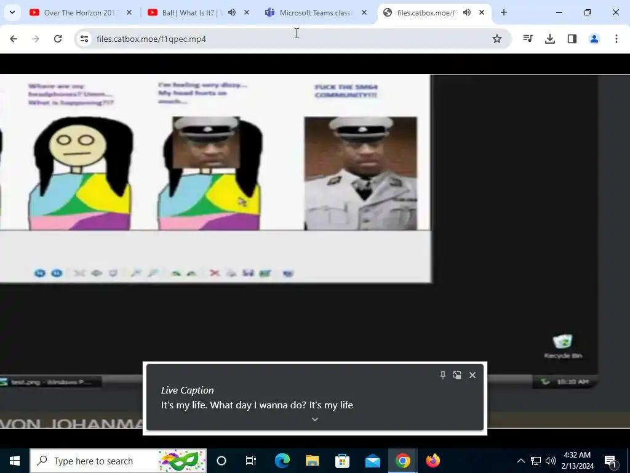Open Mail app from taskbar

(x=372, y=461)
